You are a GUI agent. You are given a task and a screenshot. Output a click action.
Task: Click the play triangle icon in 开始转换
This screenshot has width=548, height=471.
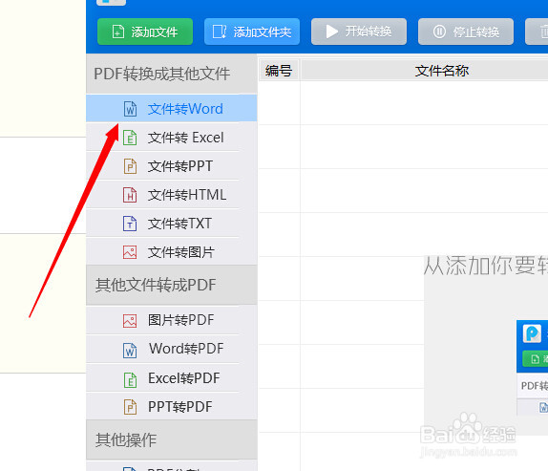pos(331,32)
